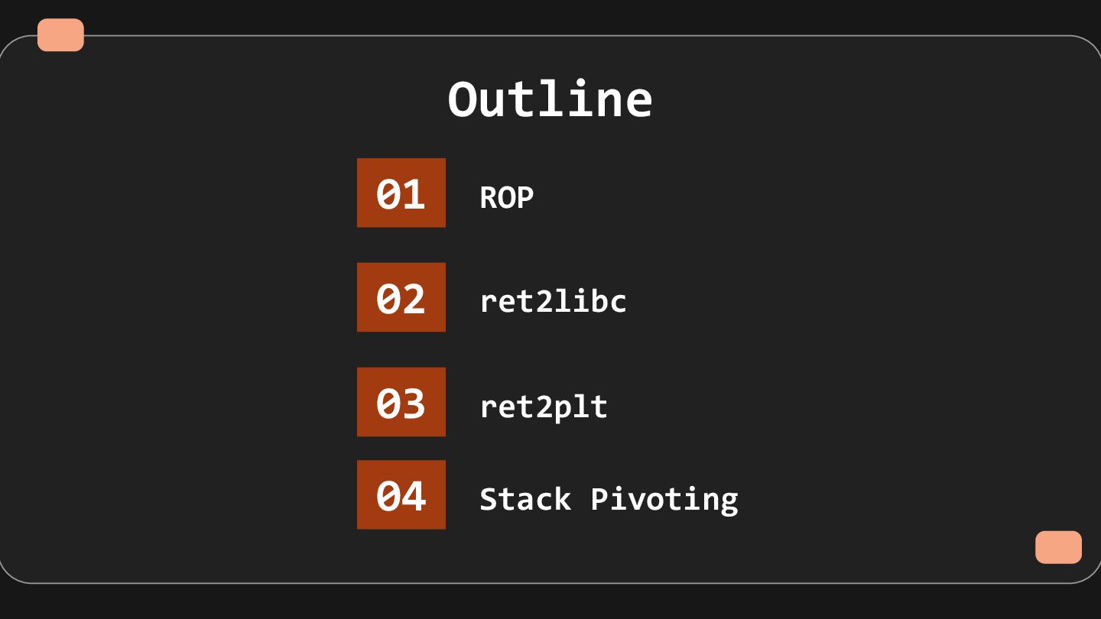This screenshot has width=1101, height=619.
Task: Click the Outline slide title
Action: (550, 99)
